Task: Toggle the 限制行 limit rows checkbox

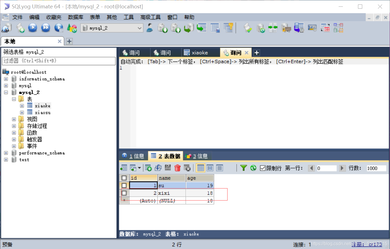Action: (263, 168)
